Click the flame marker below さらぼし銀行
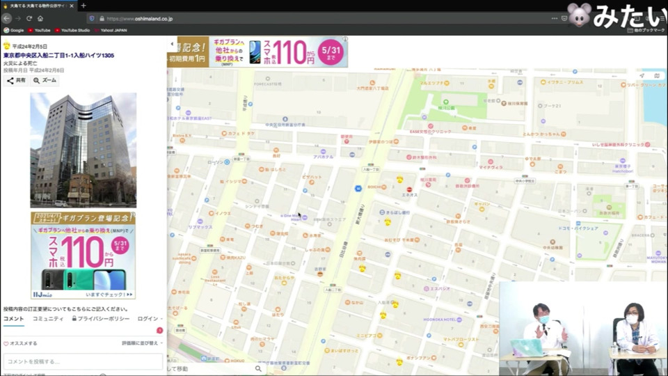668x376 pixels. 388,221
